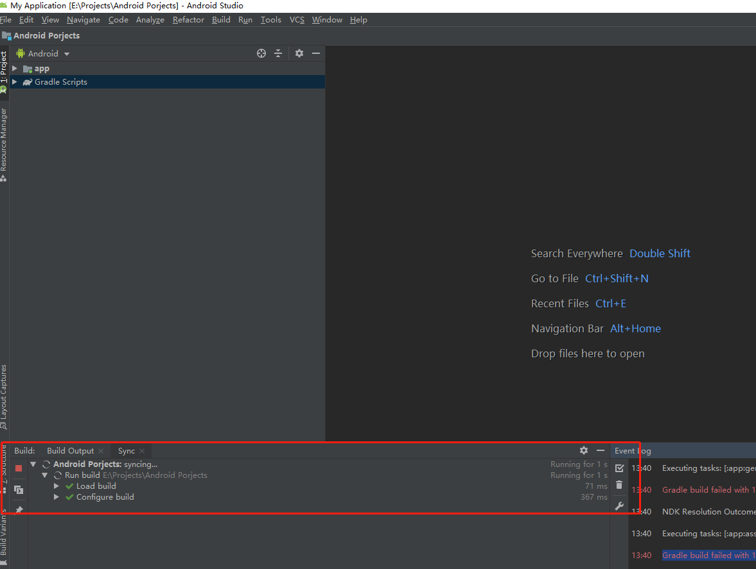Viewport: 756px width, 569px height.
Task: Collapse the Android Porjects syncing node
Action: [x=33, y=464]
